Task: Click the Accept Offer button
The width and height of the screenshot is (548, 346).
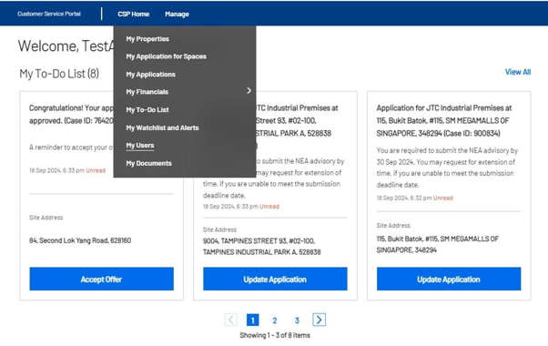Action: pyautogui.click(x=101, y=279)
